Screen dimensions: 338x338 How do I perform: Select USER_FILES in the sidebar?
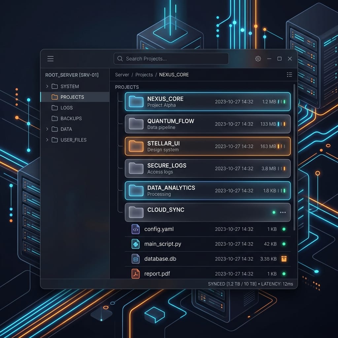tap(75, 140)
